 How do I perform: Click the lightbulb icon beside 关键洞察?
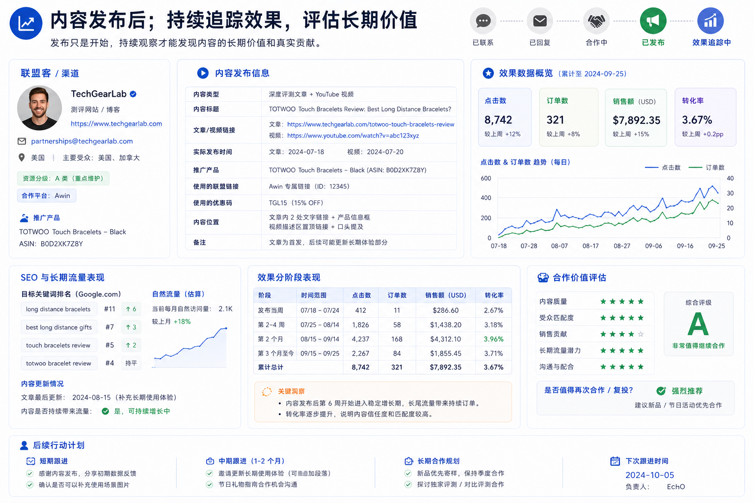pyautogui.click(x=267, y=391)
